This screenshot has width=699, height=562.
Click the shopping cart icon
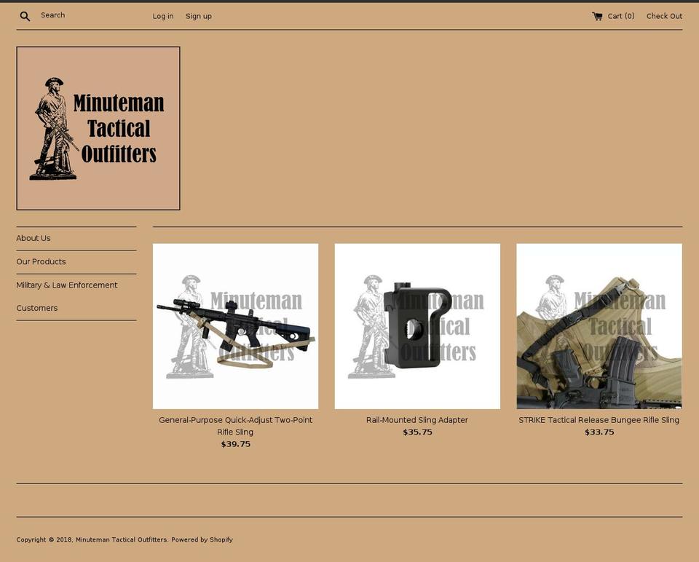pyautogui.click(x=596, y=15)
